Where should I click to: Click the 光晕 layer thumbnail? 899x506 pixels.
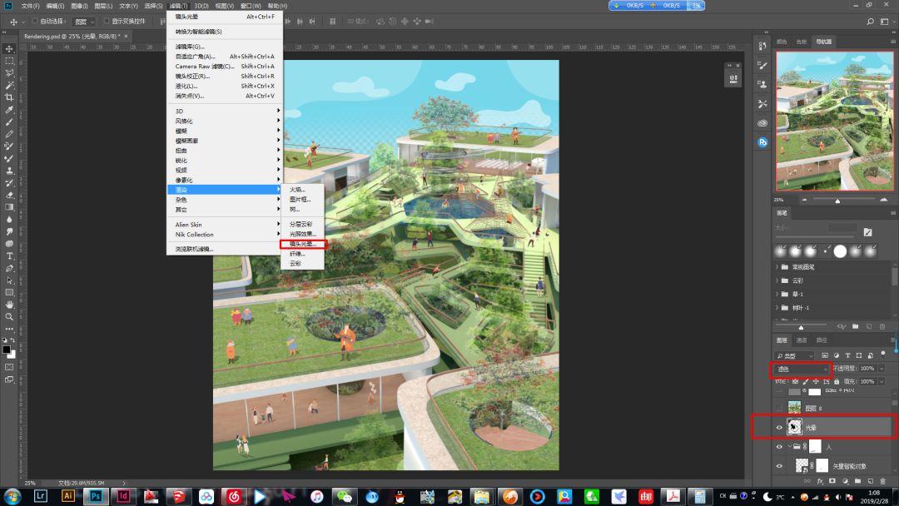coord(794,427)
